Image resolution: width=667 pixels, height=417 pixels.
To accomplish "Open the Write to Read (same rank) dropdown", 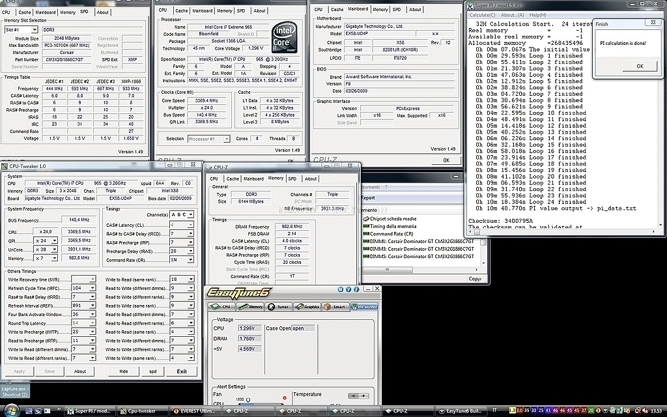I will [191, 279].
